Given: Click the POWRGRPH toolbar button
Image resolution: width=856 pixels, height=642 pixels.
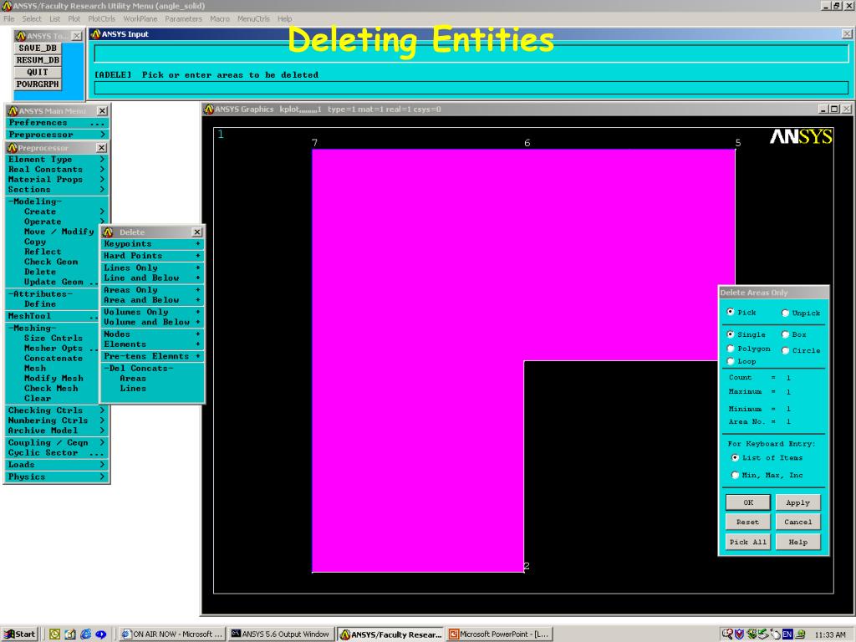Looking at the screenshot, I should click(38, 84).
